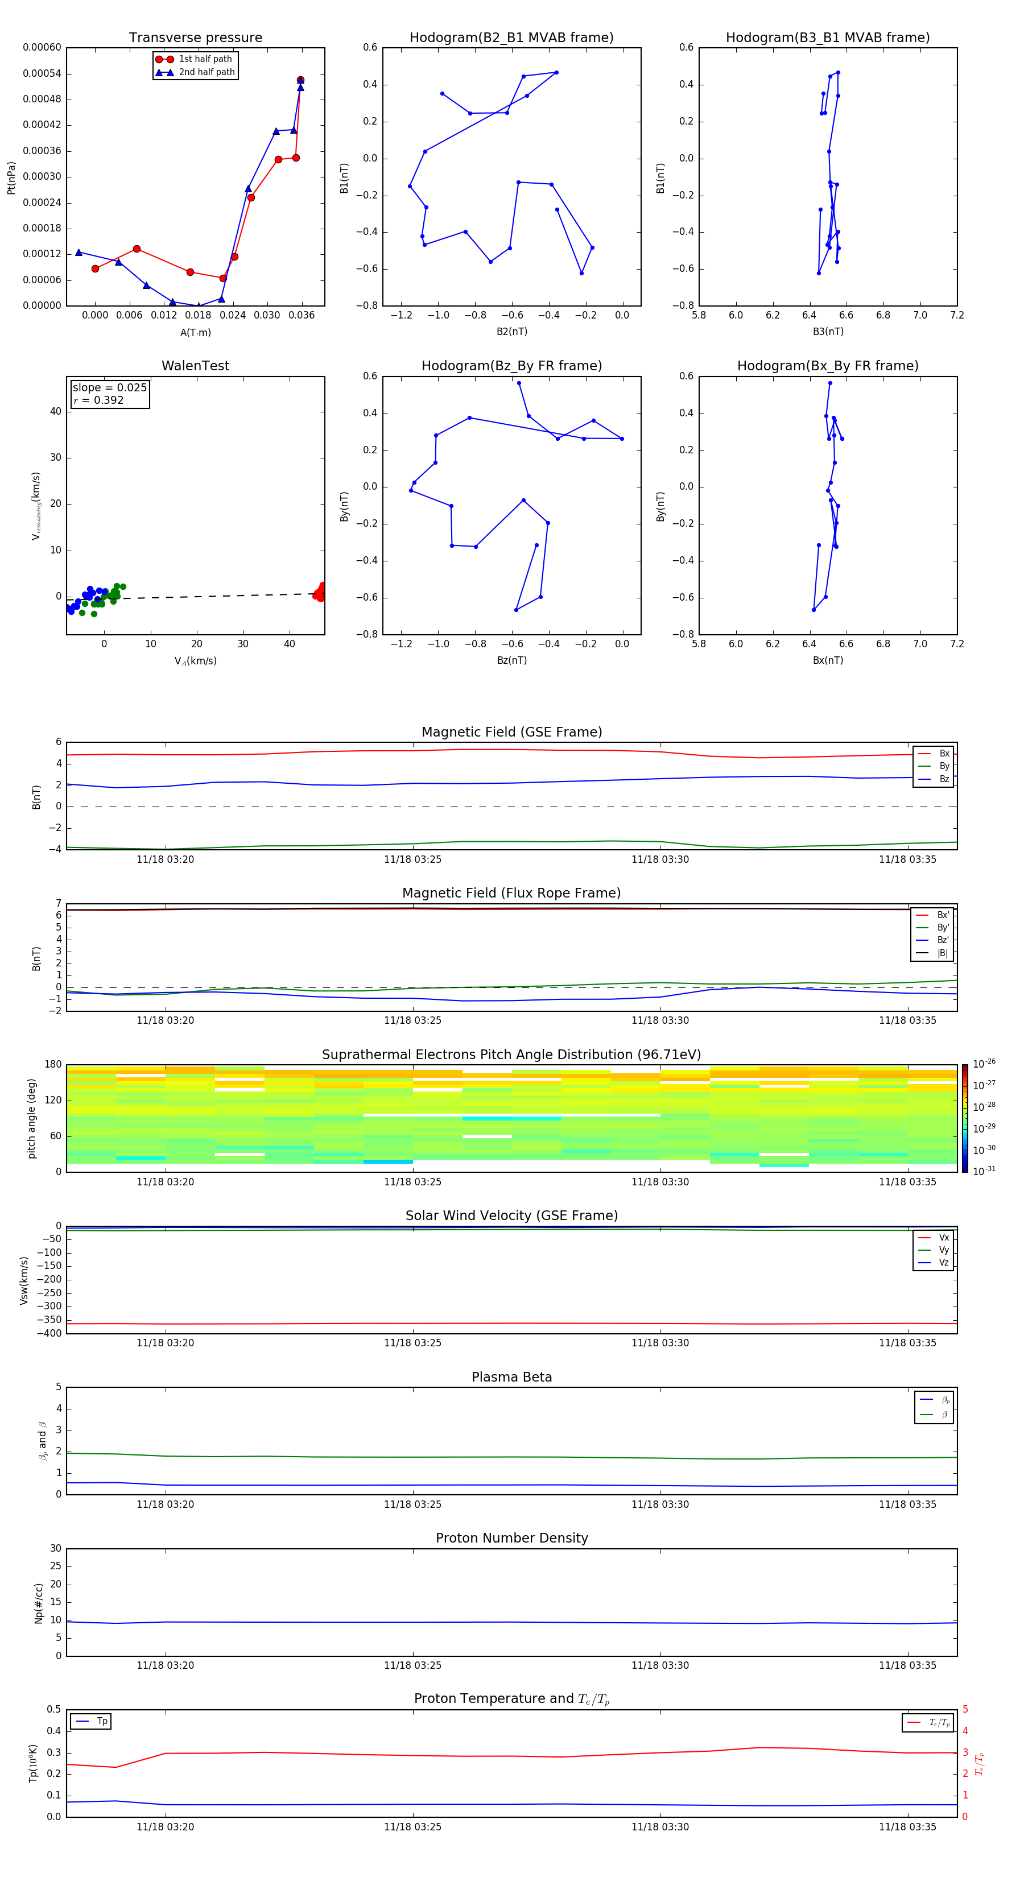Screen dimensions: 1024x1877
Task: Click 'pitch angle (deg)' y-axis label
Action: [31, 1118]
